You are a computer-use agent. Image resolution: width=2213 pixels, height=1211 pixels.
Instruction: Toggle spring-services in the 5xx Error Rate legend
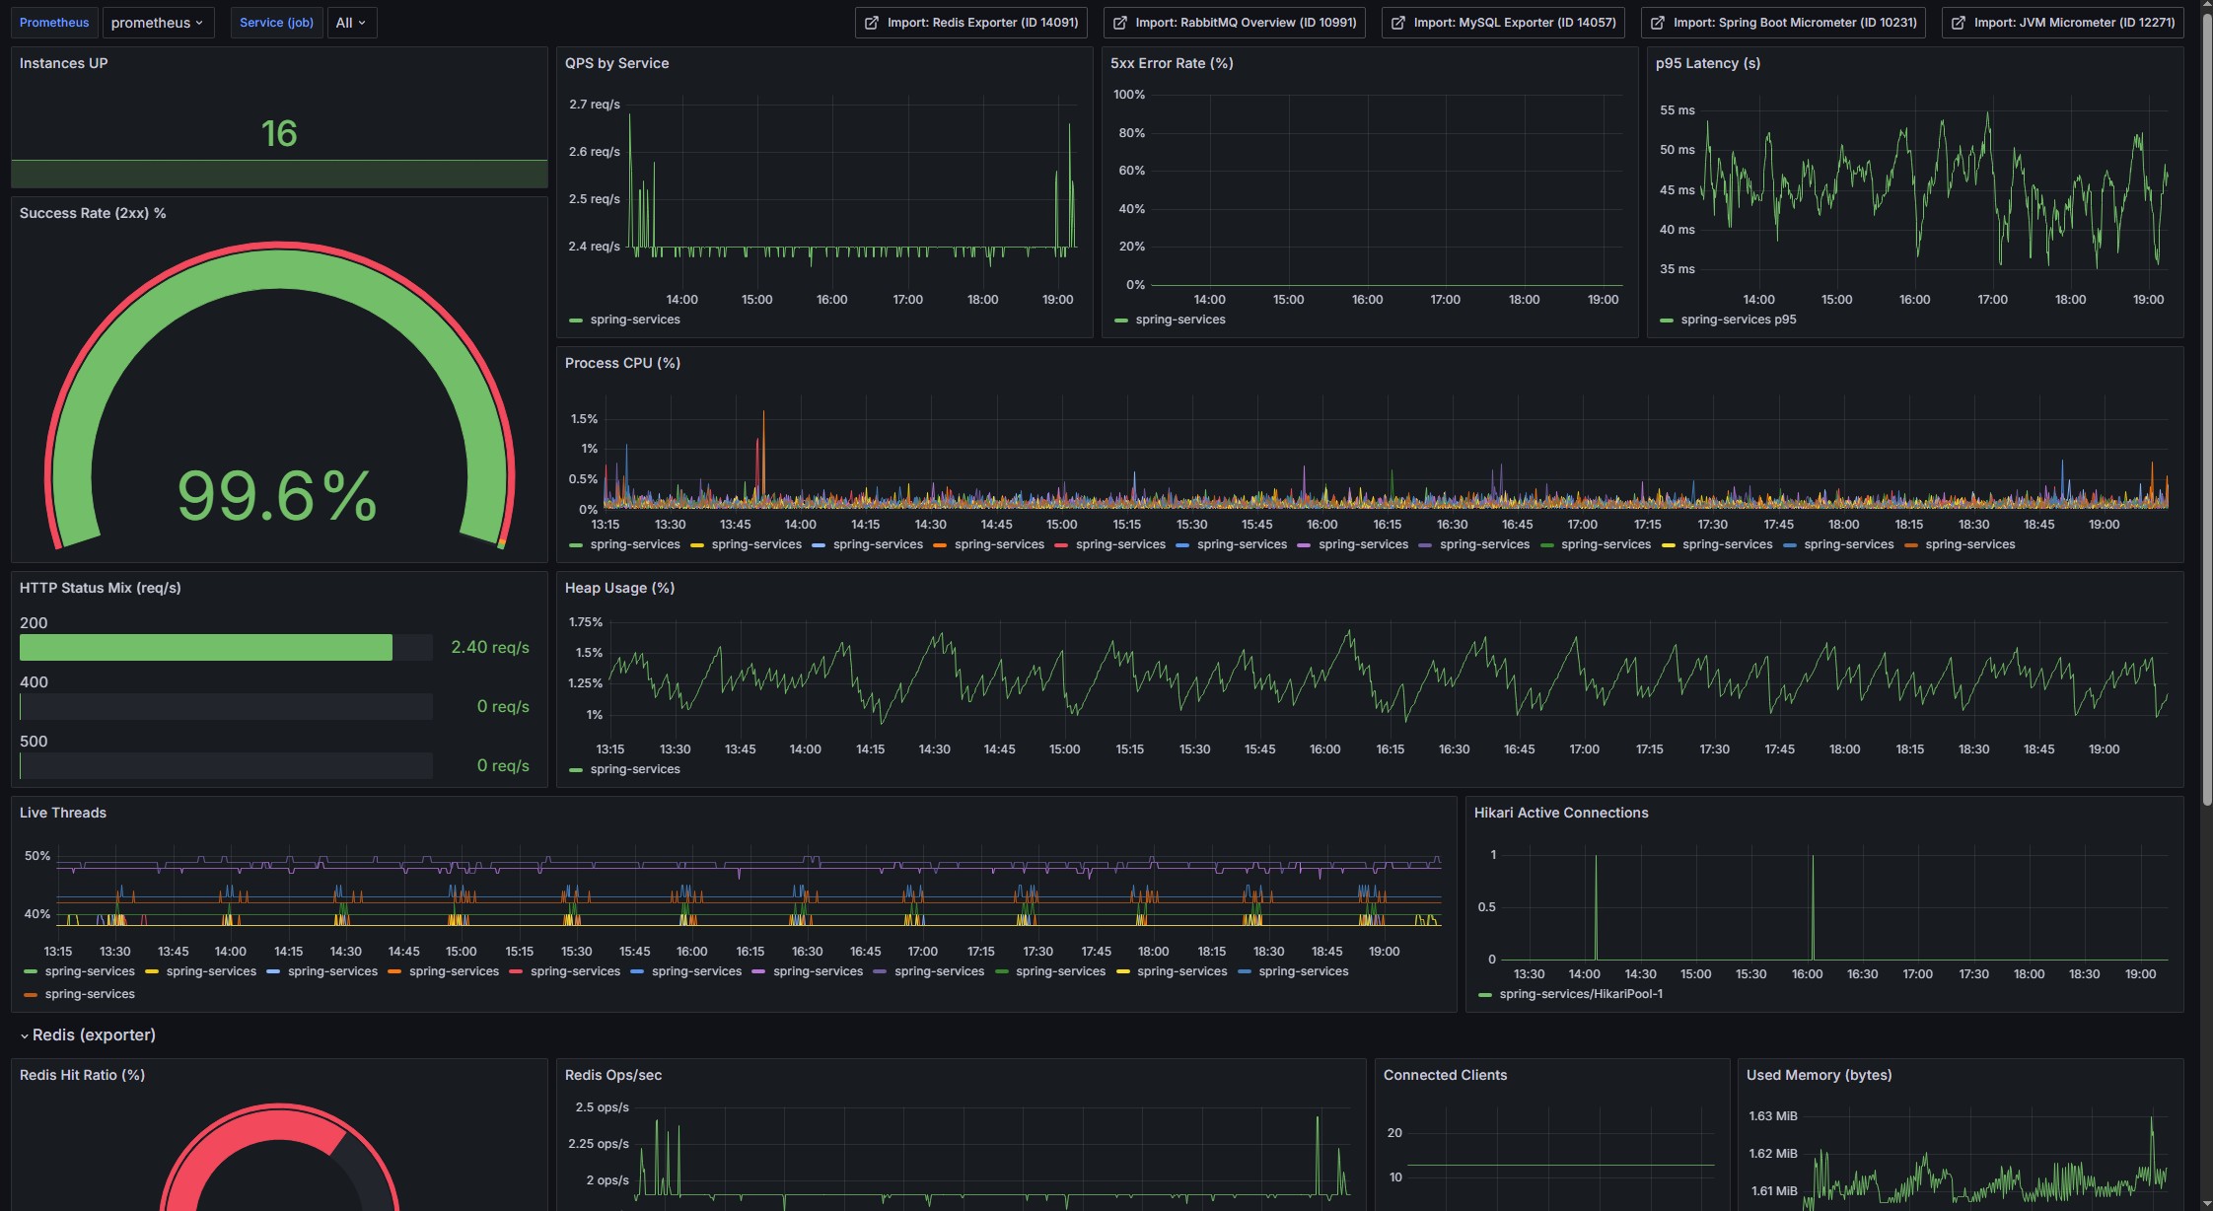1179,320
